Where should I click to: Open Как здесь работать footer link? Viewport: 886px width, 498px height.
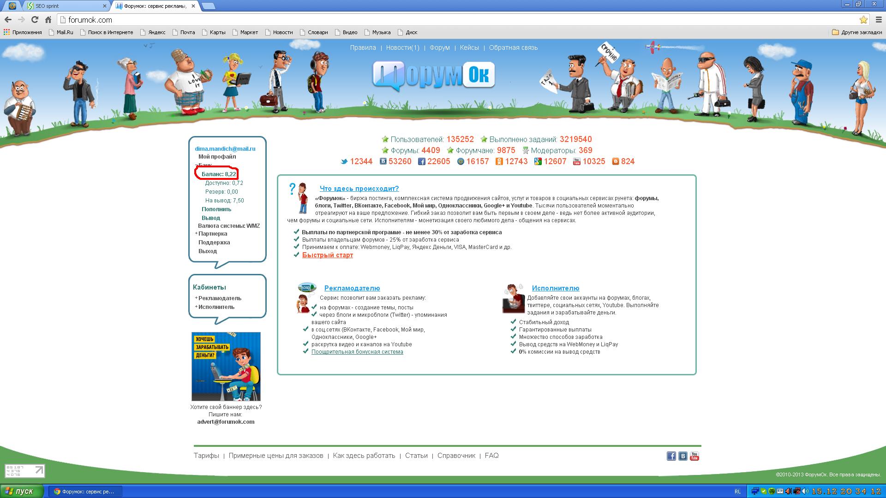[364, 456]
